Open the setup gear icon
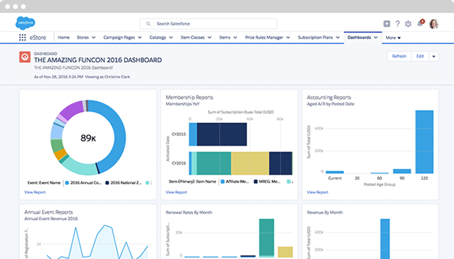 tap(408, 24)
